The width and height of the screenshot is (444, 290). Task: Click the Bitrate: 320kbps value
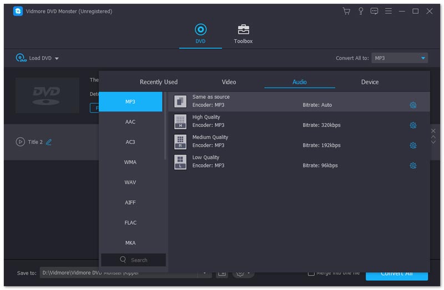tap(321, 125)
